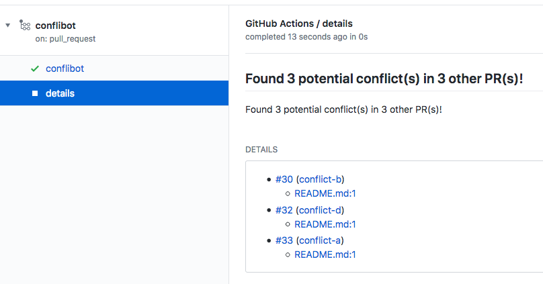The image size is (543, 284).
Task: Open the conflict-a branch link
Action: 321,240
